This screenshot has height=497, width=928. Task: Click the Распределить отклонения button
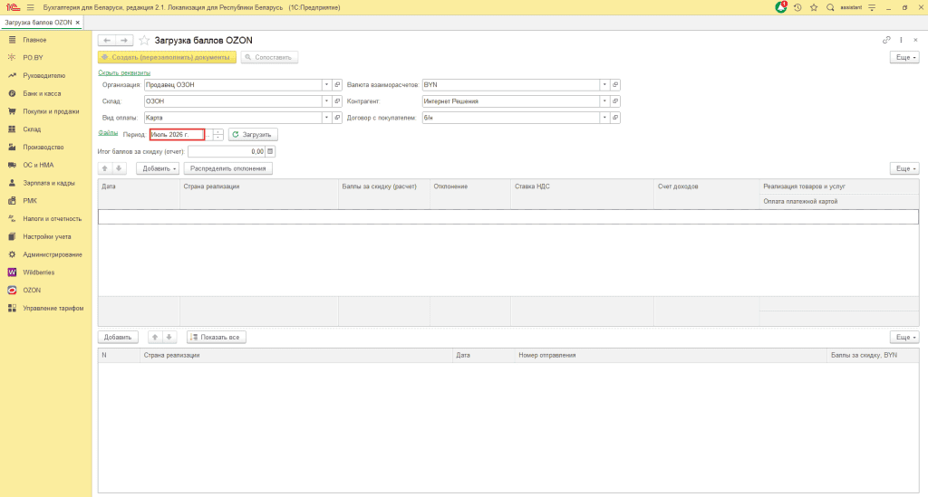coord(227,168)
